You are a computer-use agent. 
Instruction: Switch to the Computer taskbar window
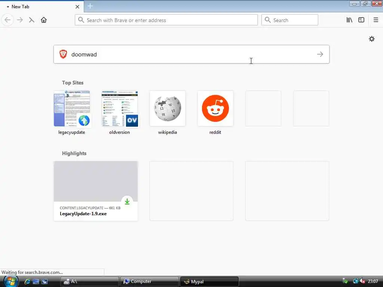[149, 282]
